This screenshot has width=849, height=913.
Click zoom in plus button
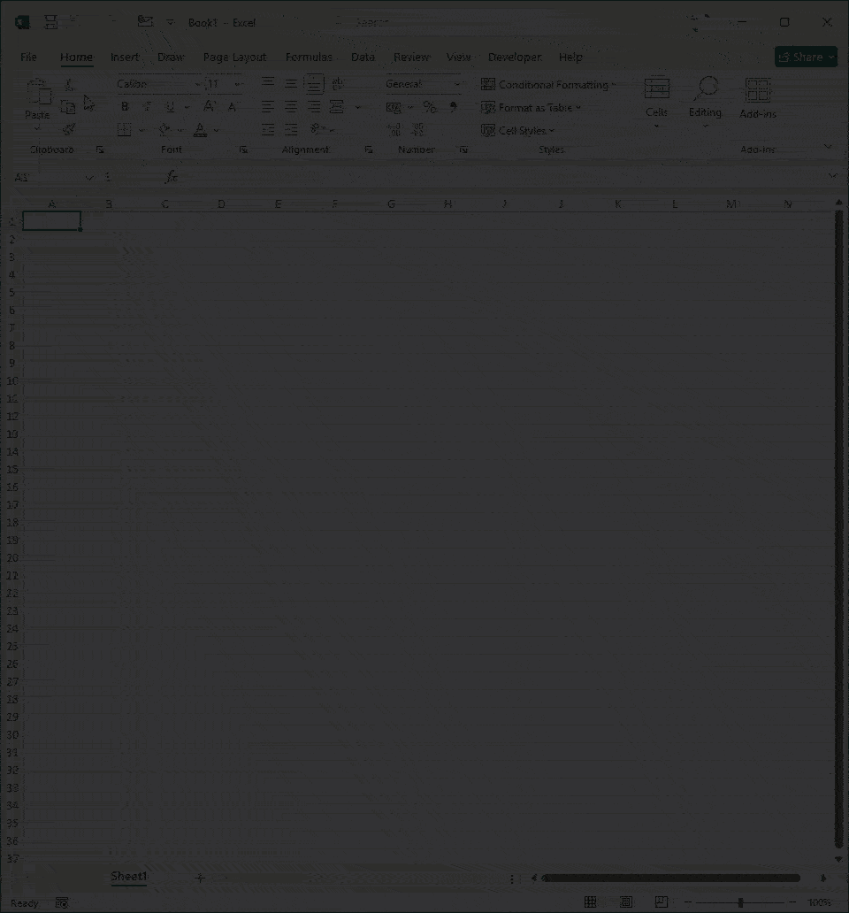click(792, 902)
